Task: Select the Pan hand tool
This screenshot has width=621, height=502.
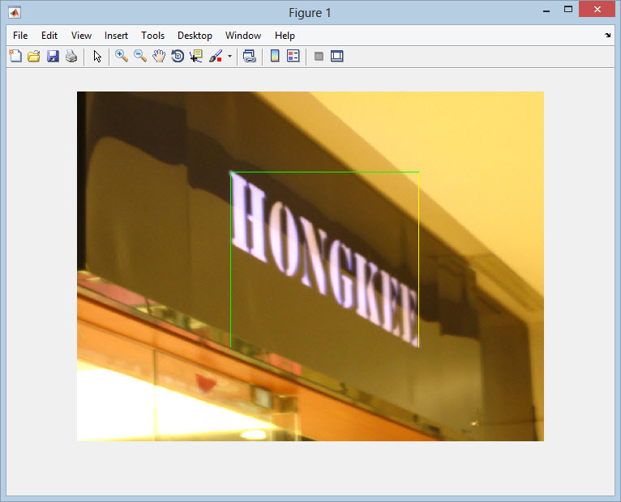Action: tap(159, 56)
